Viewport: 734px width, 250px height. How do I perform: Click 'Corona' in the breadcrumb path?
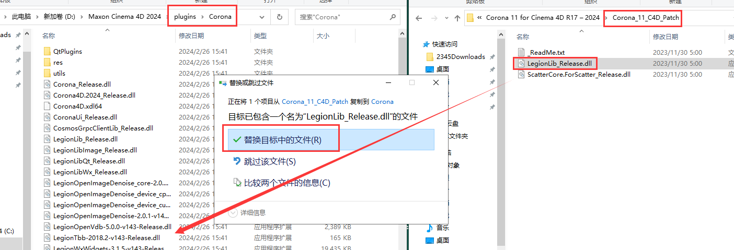pyautogui.click(x=220, y=17)
